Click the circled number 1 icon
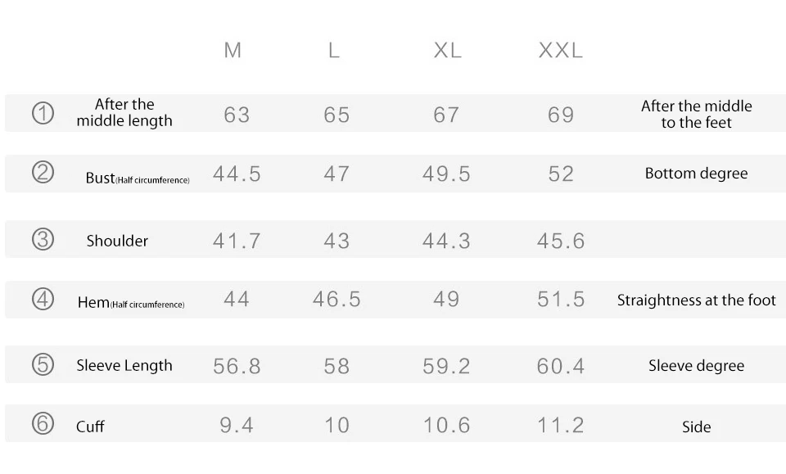The width and height of the screenshot is (786, 474). 43,113
